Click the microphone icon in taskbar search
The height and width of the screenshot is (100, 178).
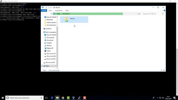41,98
